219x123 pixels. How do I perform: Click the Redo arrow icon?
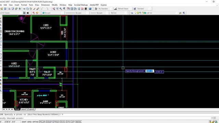tap(47, 9)
